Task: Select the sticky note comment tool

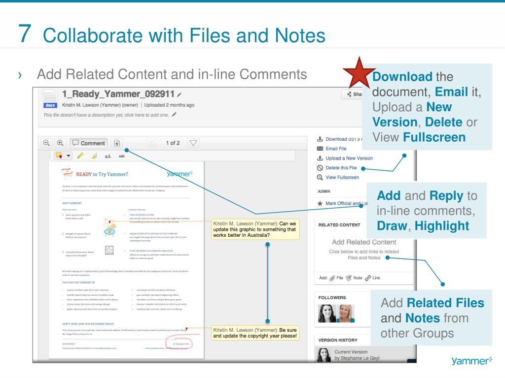Action: (x=59, y=156)
